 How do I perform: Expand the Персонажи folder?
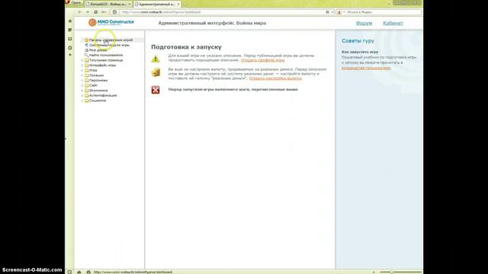pos(82,80)
